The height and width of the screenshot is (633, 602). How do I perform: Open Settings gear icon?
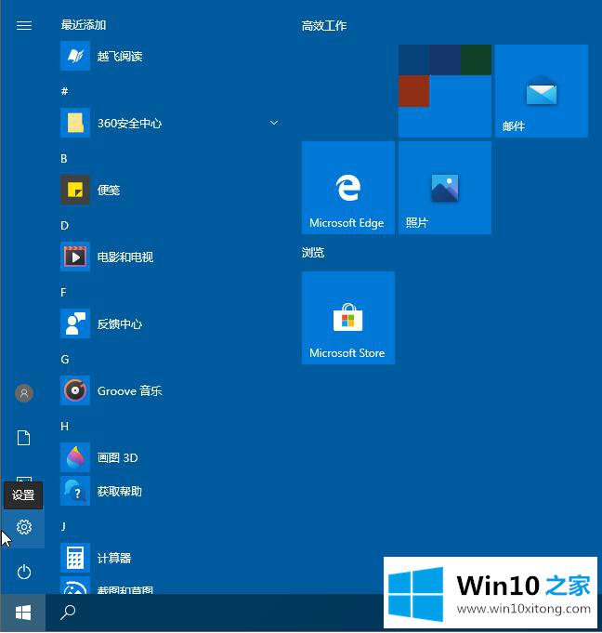pos(24,527)
